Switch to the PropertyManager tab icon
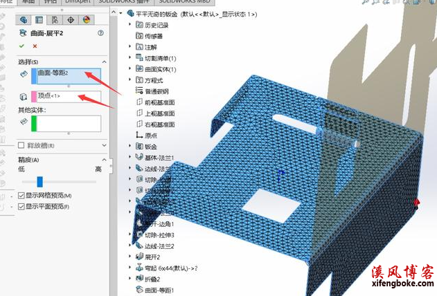437x296 pixels. [39, 20]
